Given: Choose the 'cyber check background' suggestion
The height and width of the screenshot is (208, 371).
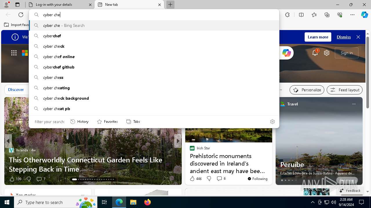Looking at the screenshot, I should pos(154,98).
